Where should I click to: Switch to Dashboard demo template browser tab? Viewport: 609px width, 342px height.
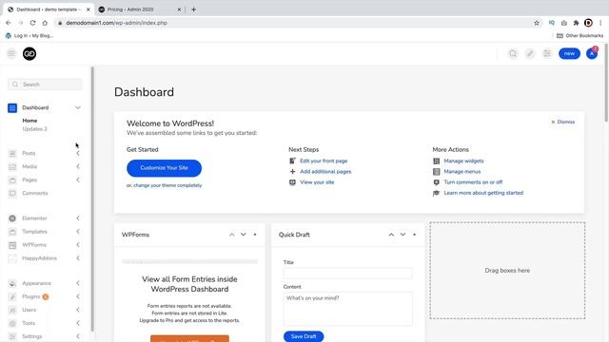49,9
